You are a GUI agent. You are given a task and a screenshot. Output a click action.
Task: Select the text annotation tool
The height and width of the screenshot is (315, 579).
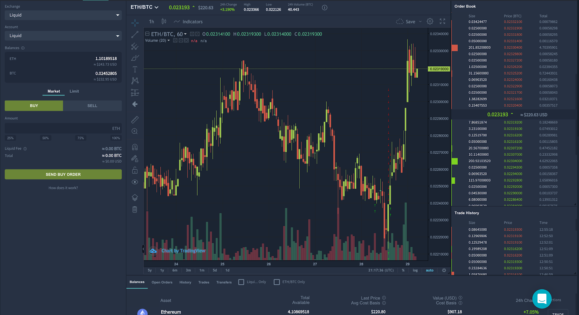pyautogui.click(x=135, y=69)
